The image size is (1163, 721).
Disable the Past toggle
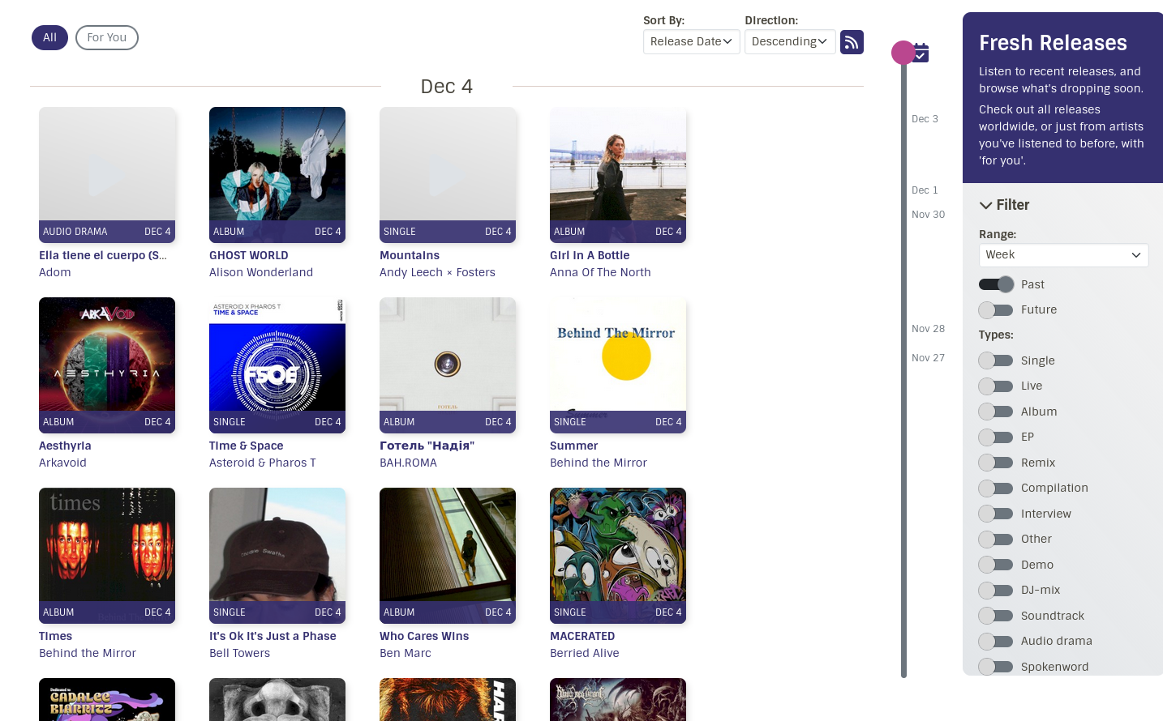coord(996,284)
